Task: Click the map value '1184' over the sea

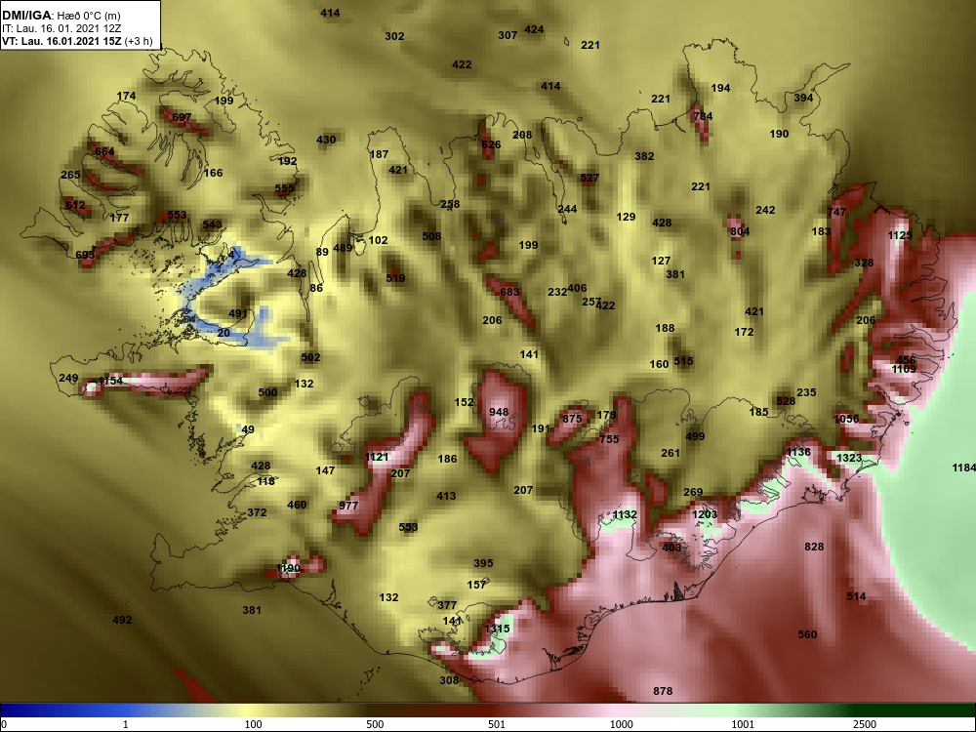Action: (x=963, y=468)
